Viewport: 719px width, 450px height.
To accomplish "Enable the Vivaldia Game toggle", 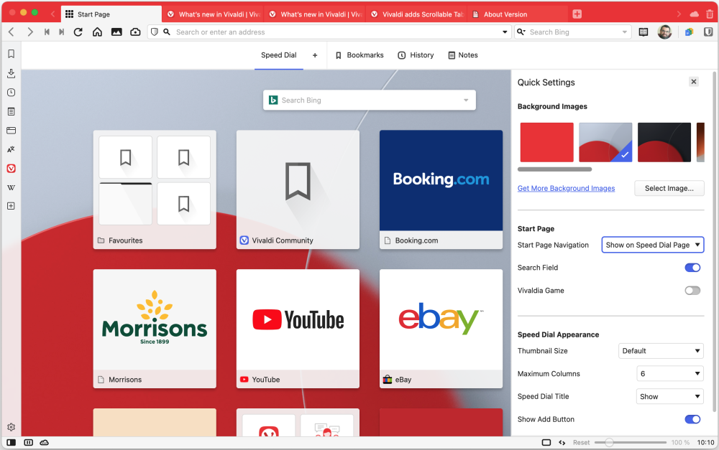I will coord(692,291).
